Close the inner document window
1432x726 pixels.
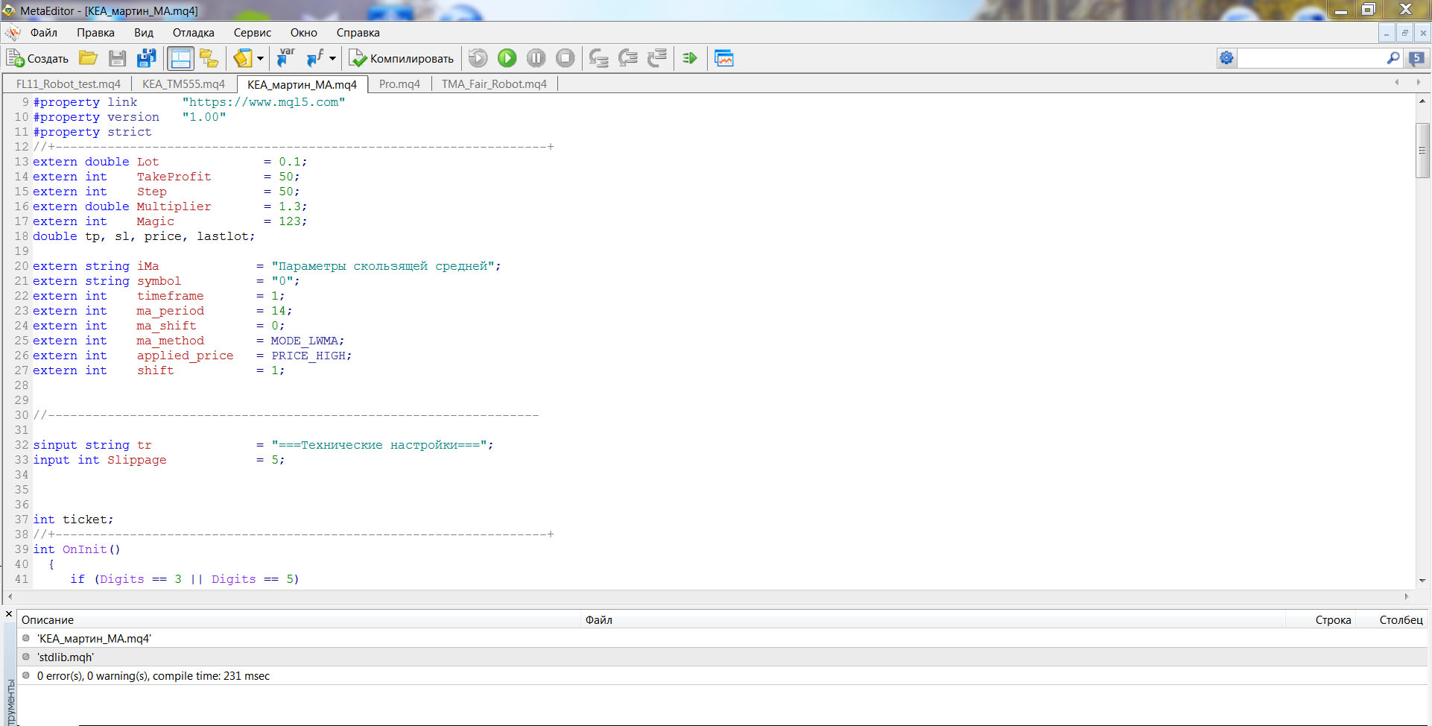pos(1423,33)
